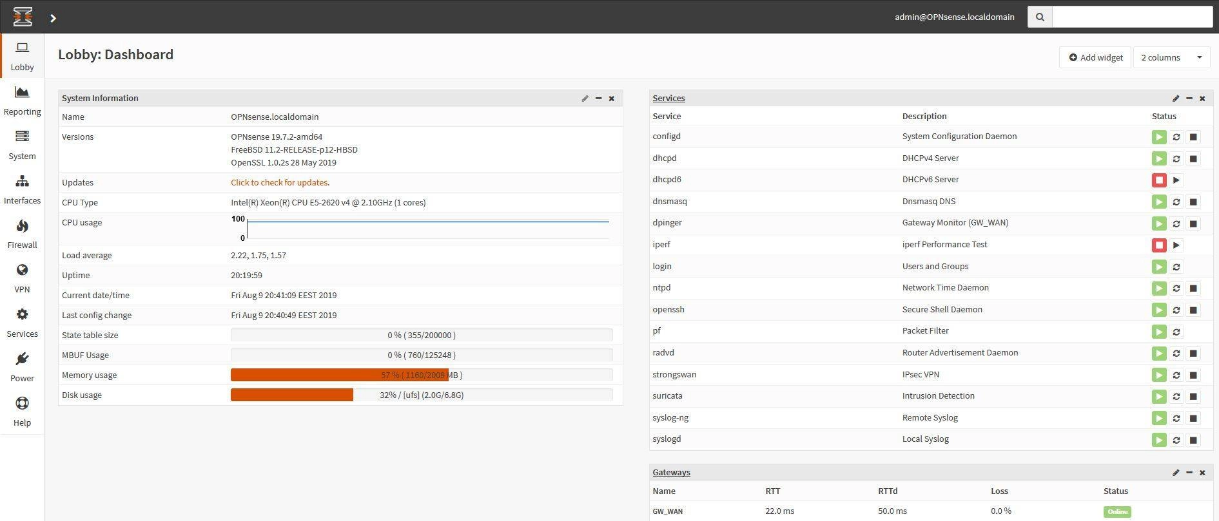Click the Add widget button
The height and width of the screenshot is (521, 1219).
[x=1095, y=57]
